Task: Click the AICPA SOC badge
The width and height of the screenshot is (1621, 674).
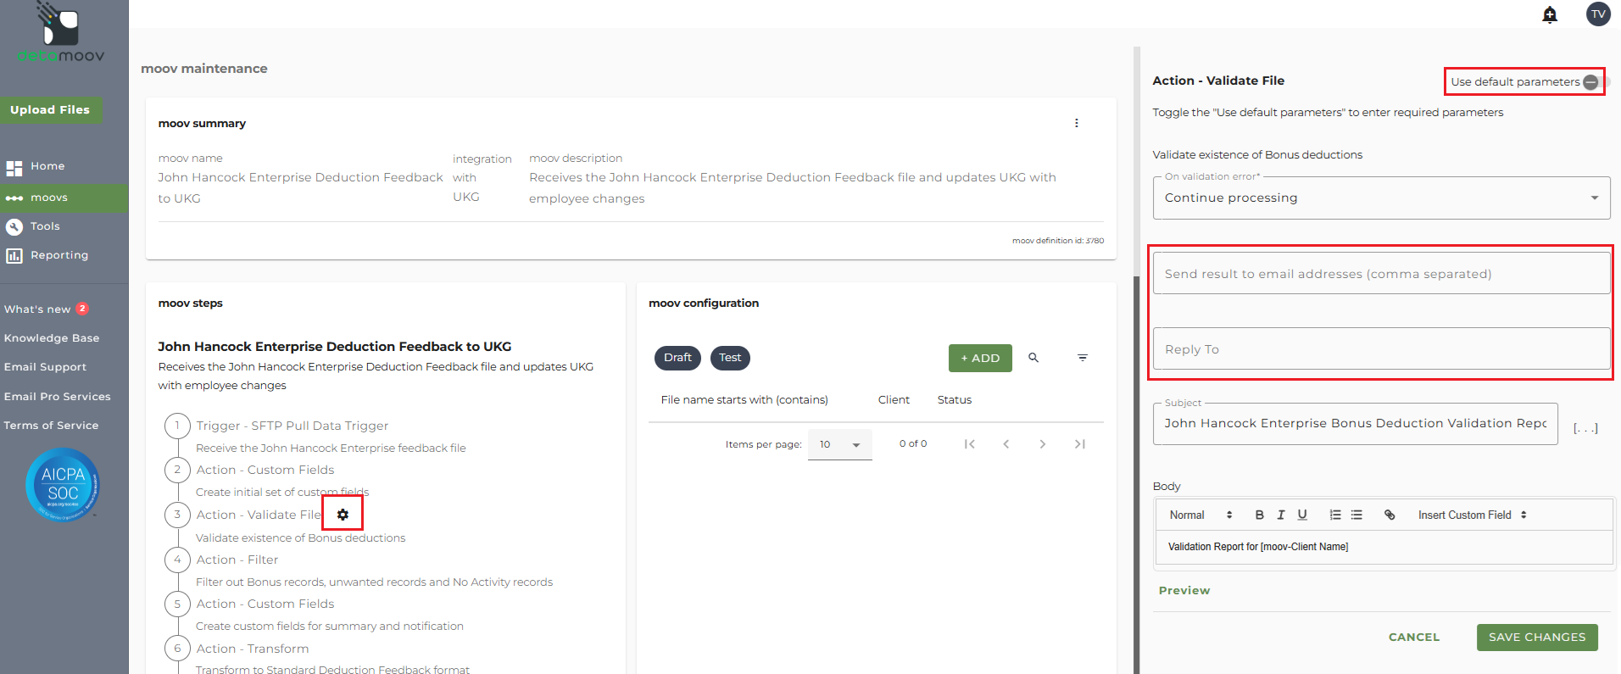Action: (x=63, y=485)
